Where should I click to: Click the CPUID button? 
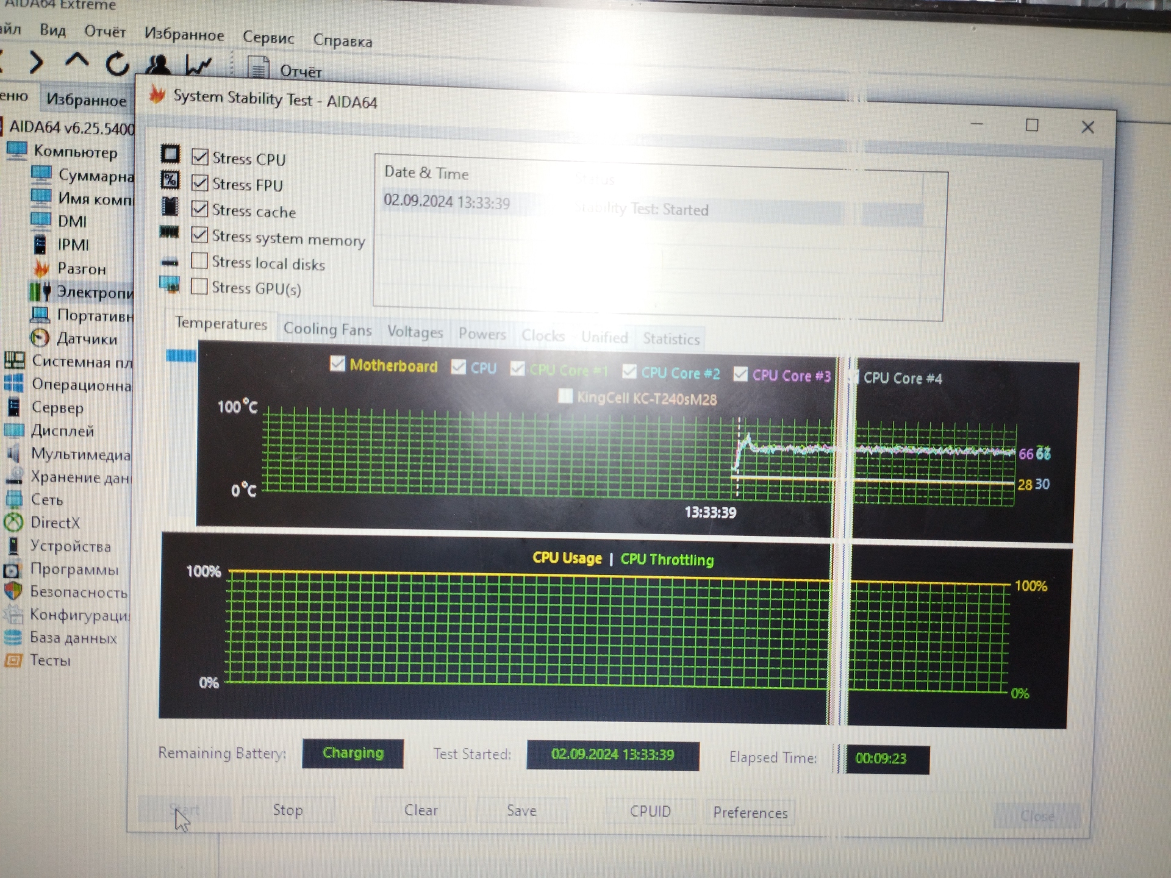pos(650,812)
